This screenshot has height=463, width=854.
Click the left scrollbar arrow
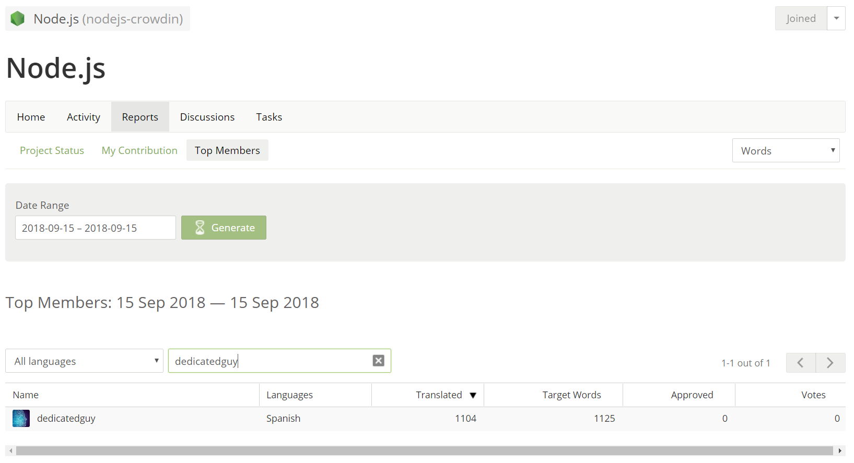[11, 451]
